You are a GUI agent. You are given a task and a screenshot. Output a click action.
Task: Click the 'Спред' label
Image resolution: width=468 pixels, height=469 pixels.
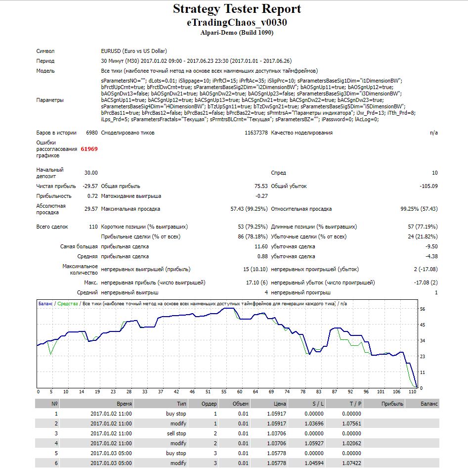point(278,173)
